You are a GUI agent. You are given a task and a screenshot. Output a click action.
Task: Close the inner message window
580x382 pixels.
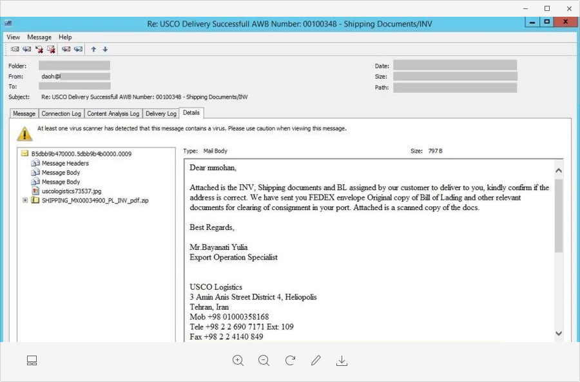tap(565, 22)
